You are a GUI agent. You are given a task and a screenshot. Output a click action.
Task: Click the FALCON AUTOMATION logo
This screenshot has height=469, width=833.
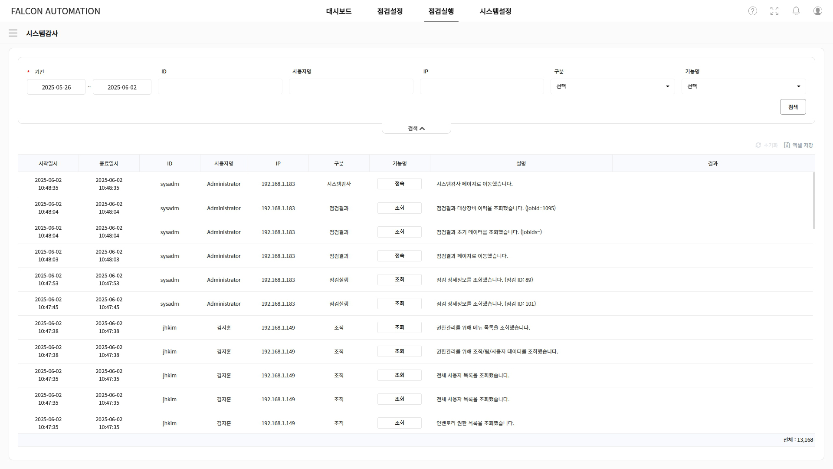56,11
